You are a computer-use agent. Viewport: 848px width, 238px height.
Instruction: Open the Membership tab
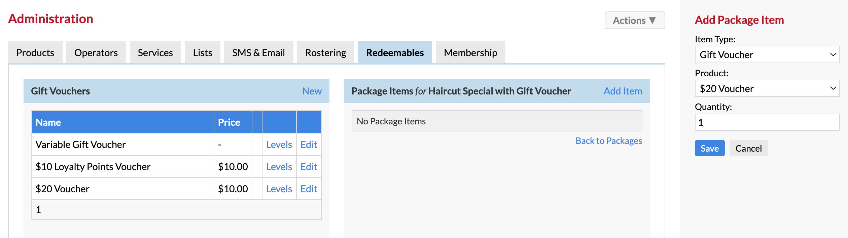click(x=470, y=52)
